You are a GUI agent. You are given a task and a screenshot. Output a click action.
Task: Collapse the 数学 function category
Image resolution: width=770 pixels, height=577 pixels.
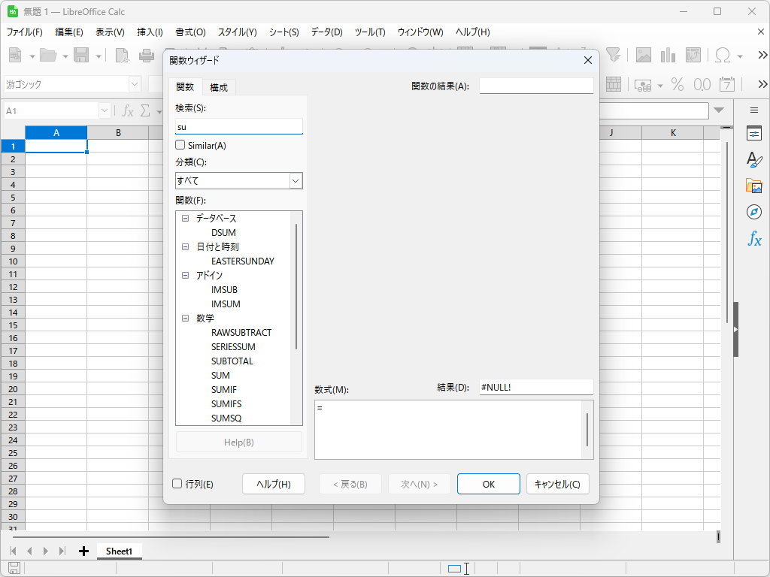(x=185, y=318)
